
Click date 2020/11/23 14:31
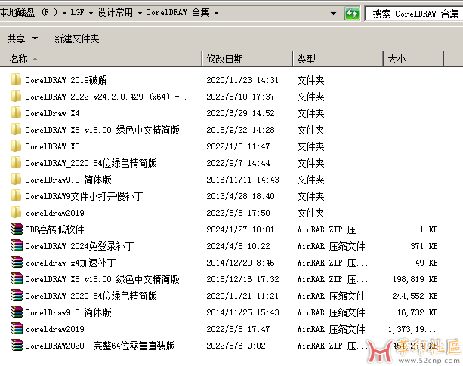pyautogui.click(x=242, y=80)
